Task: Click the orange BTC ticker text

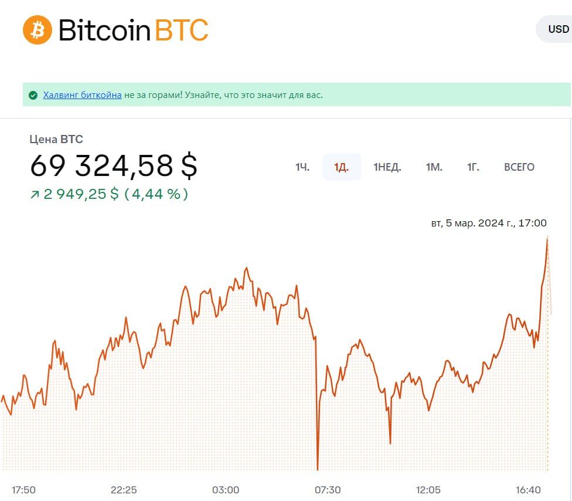Action: [x=182, y=30]
